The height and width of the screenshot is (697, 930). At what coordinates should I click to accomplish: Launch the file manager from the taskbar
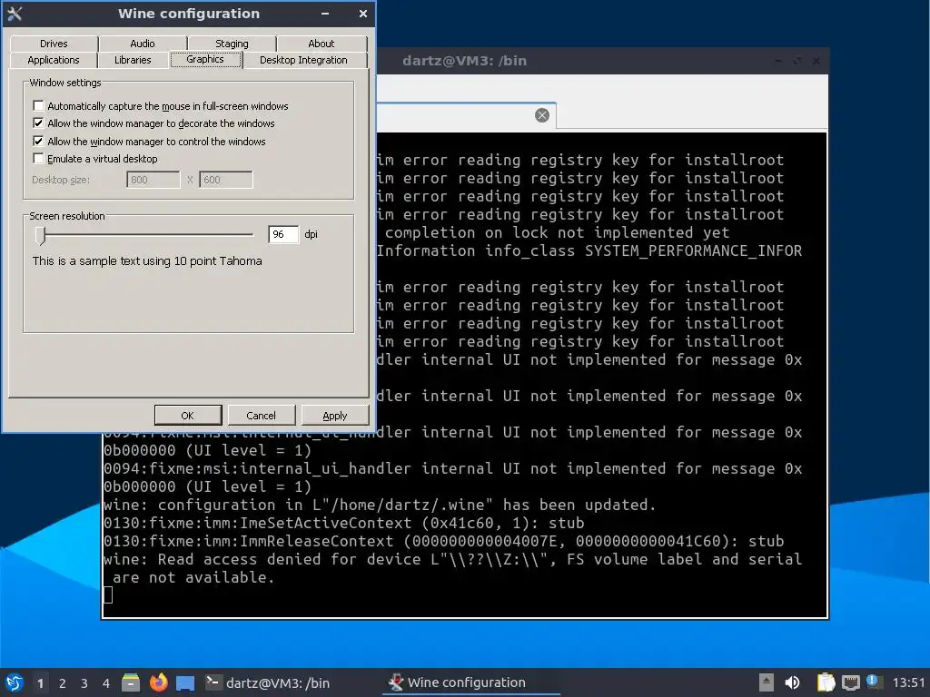pos(131,682)
